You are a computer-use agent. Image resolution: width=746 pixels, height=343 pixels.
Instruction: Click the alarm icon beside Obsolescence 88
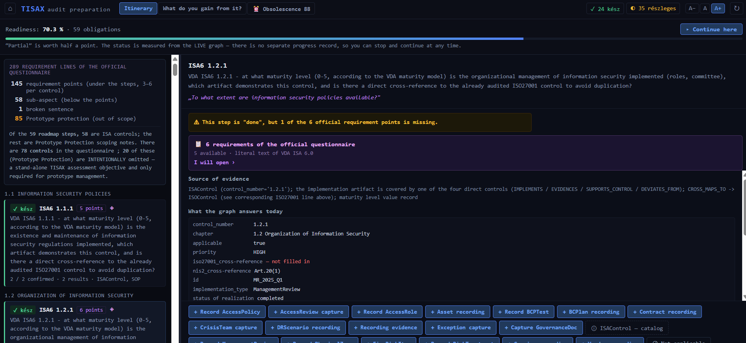click(256, 9)
